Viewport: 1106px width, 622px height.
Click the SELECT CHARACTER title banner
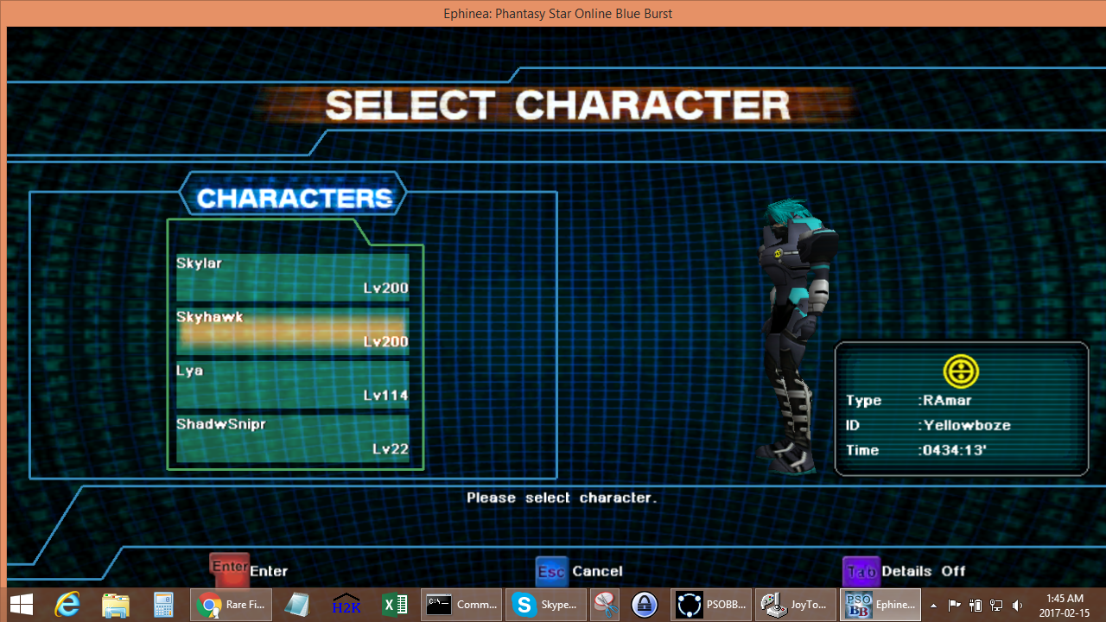coord(557,105)
